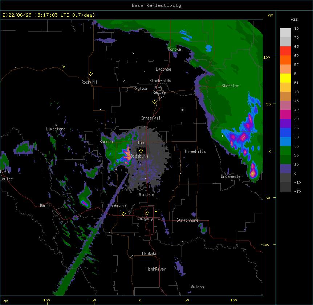Click the Banff label

(x=45, y=205)
